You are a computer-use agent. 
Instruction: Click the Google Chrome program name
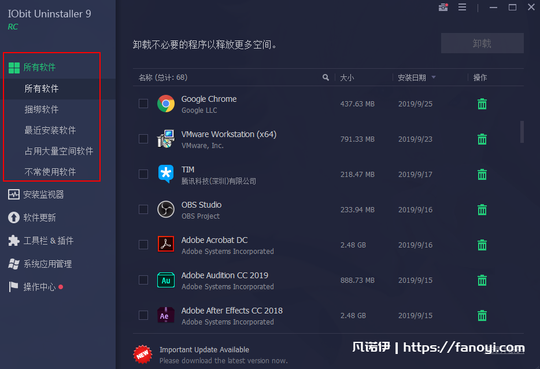point(209,99)
